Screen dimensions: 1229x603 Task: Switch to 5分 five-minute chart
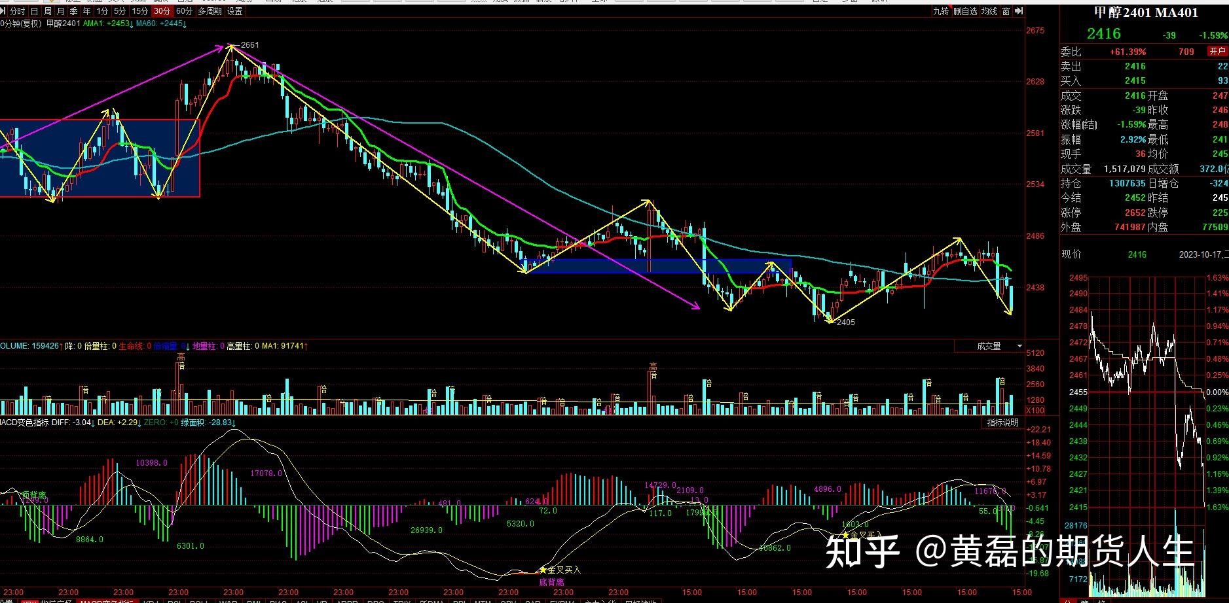(x=120, y=11)
